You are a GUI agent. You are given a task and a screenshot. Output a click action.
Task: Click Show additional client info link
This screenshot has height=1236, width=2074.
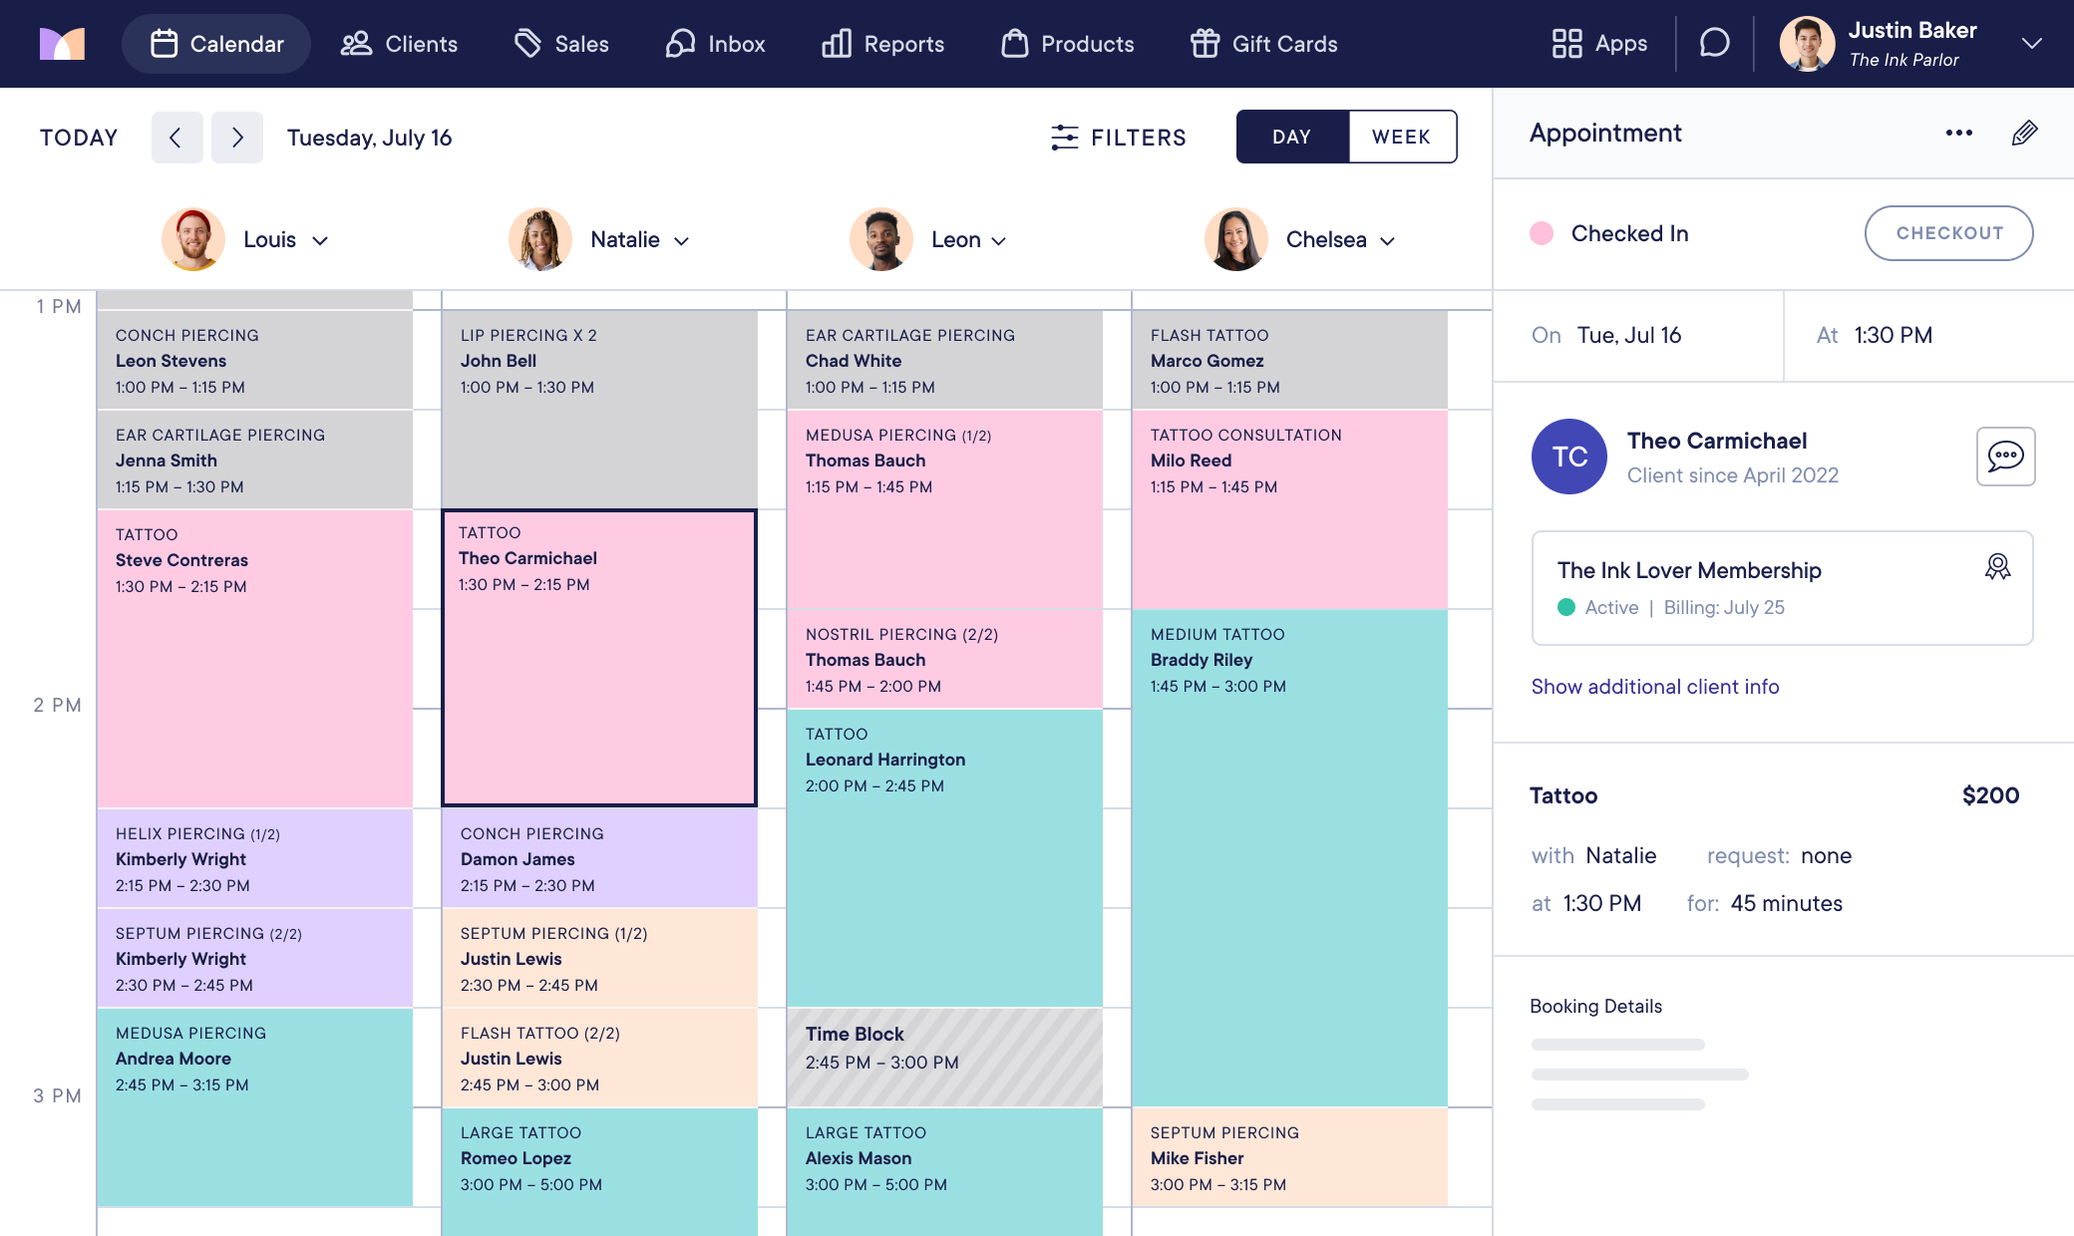[x=1654, y=687]
